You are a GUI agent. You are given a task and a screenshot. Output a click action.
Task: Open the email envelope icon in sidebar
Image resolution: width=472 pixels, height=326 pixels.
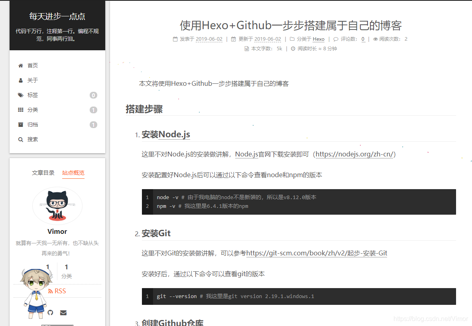(x=63, y=312)
